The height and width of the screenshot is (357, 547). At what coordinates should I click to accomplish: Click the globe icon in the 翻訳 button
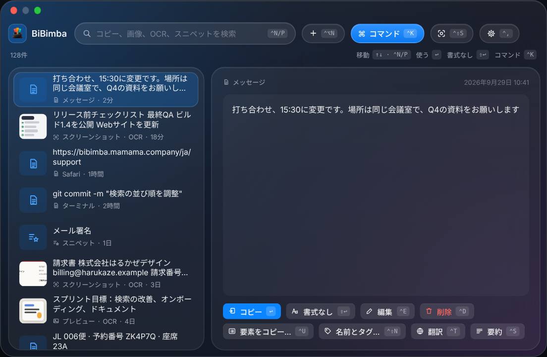(x=420, y=331)
